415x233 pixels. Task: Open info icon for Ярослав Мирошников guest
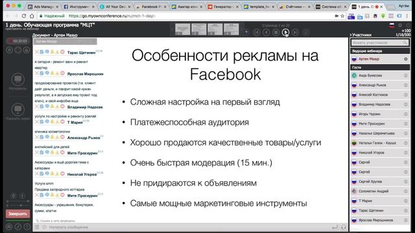pos(406,220)
